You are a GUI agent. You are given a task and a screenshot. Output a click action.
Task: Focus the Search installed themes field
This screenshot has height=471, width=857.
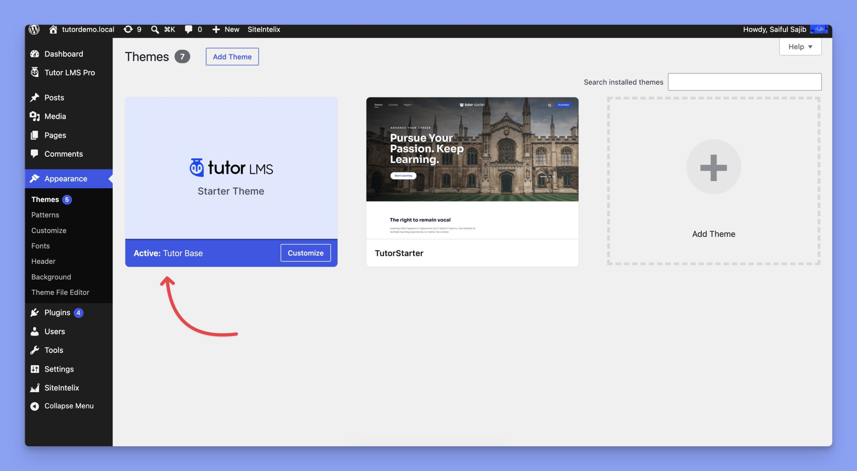click(x=745, y=82)
